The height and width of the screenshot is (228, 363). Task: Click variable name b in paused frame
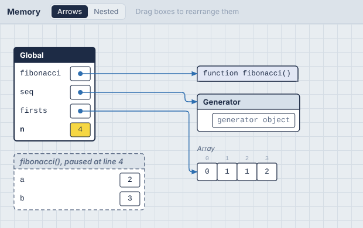[x=22, y=198]
